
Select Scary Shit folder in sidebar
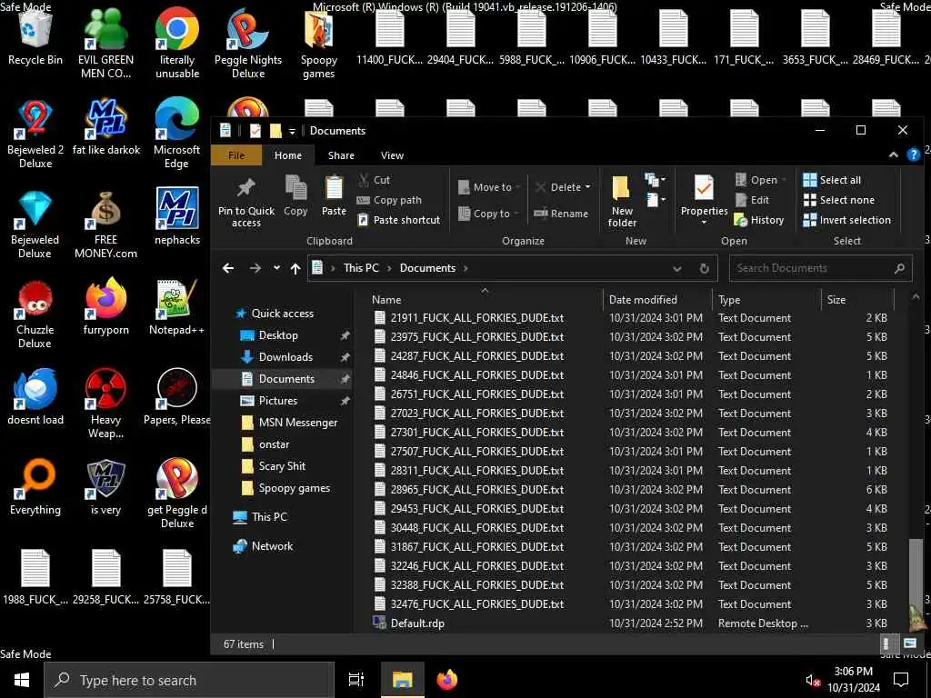(282, 466)
